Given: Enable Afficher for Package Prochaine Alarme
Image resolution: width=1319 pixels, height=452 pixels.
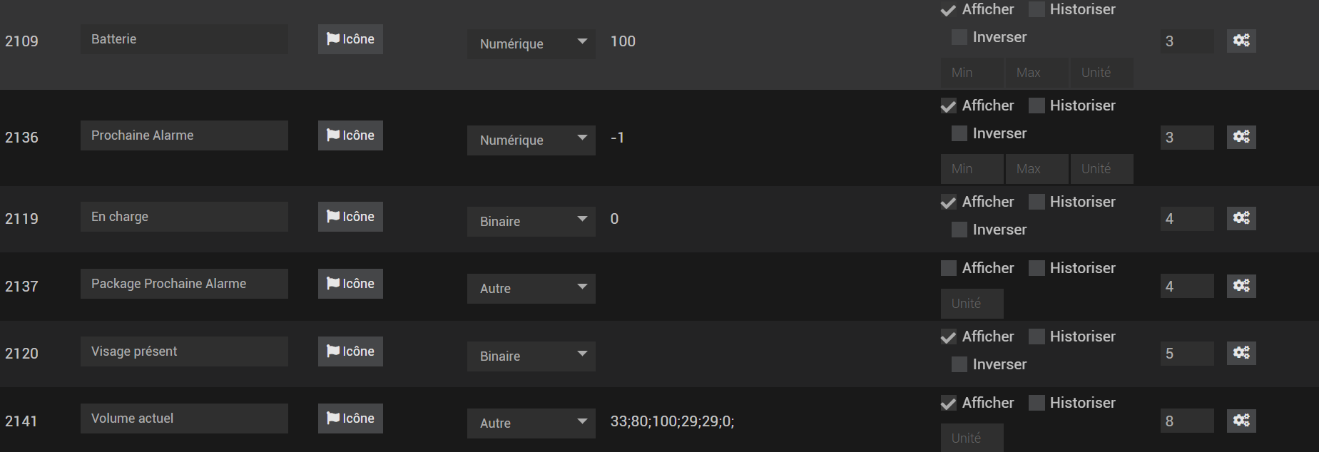Looking at the screenshot, I should pyautogui.click(x=949, y=268).
